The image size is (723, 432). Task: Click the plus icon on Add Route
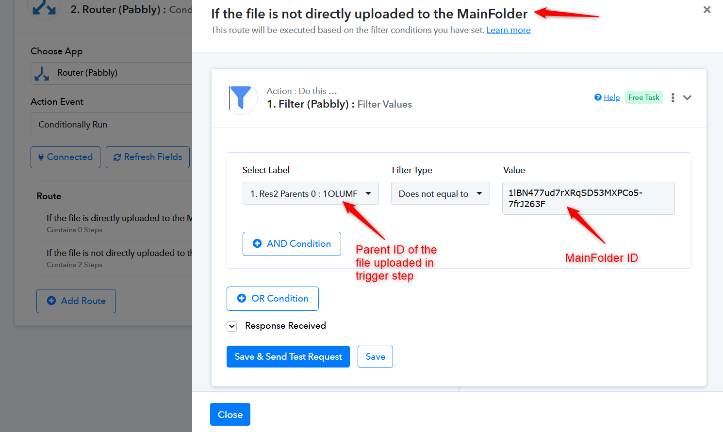pos(51,301)
